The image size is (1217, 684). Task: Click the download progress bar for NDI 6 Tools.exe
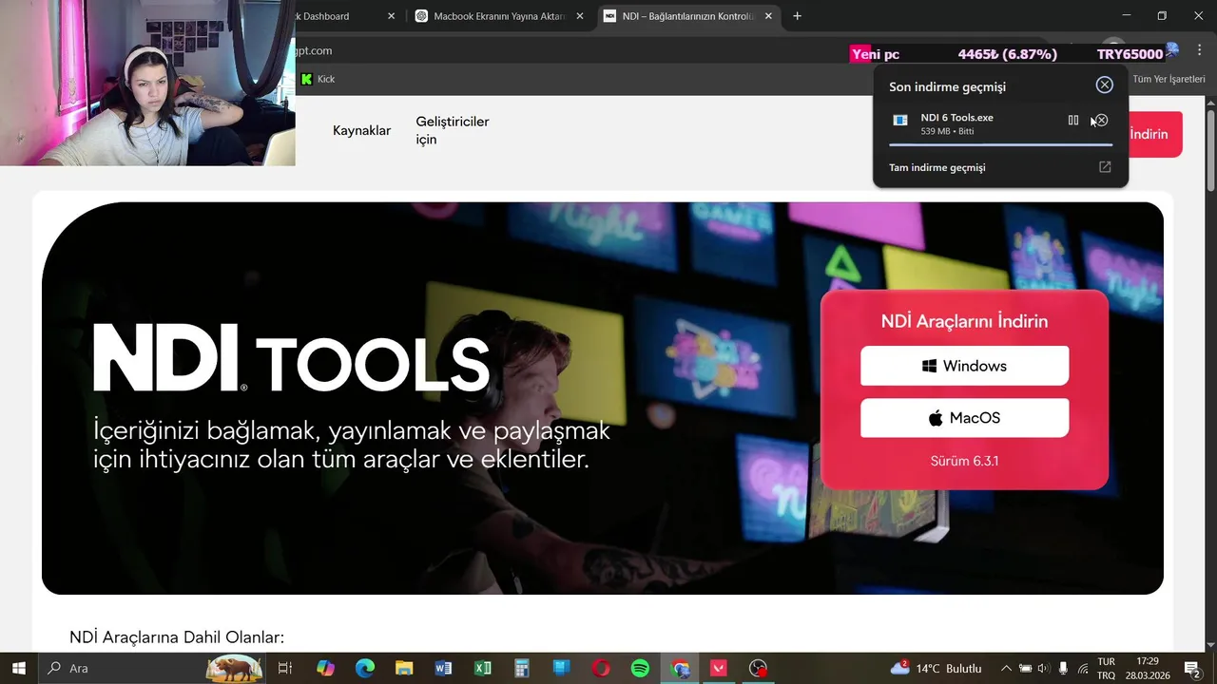pos(1000,144)
